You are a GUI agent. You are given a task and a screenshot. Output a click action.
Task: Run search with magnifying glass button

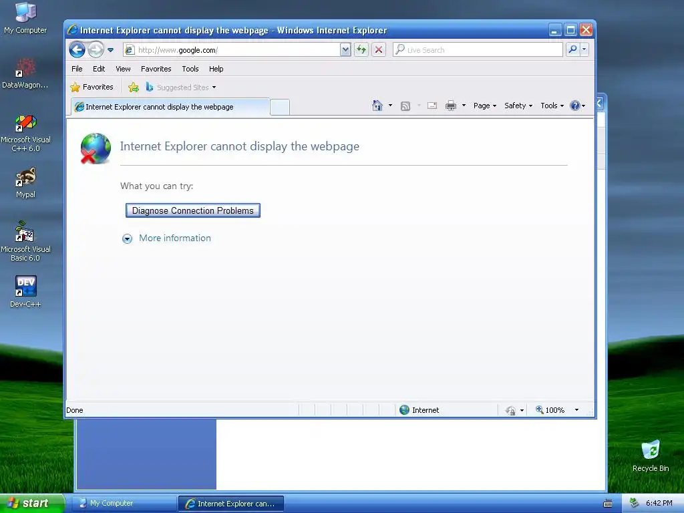pyautogui.click(x=572, y=49)
